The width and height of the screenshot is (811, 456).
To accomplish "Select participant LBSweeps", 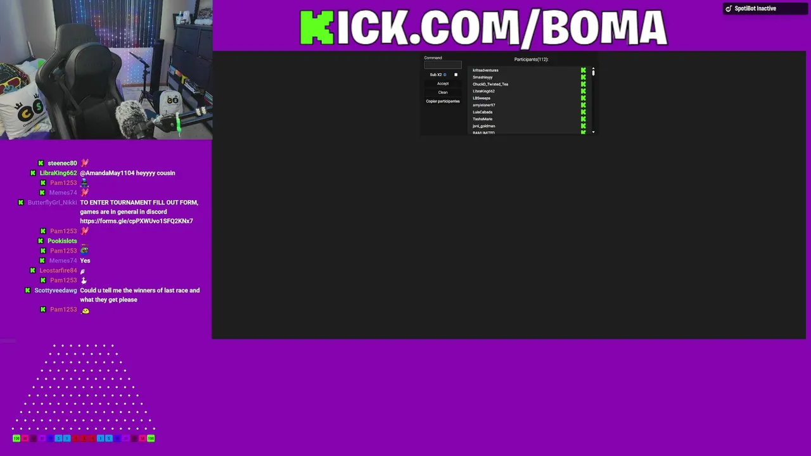I will [482, 98].
